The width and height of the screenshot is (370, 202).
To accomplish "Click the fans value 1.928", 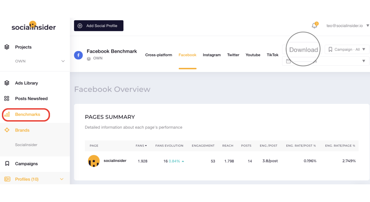I will click(143, 161).
